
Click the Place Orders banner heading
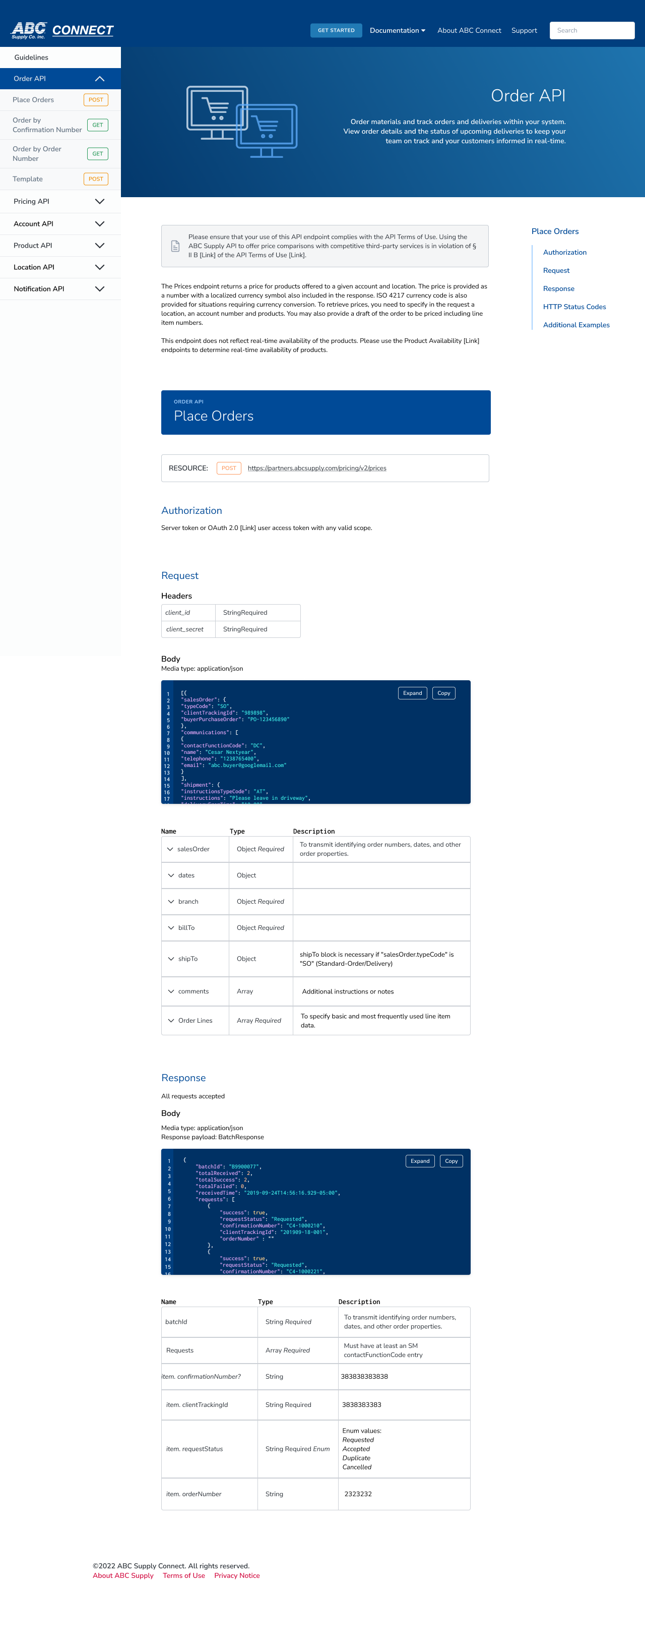(x=214, y=416)
